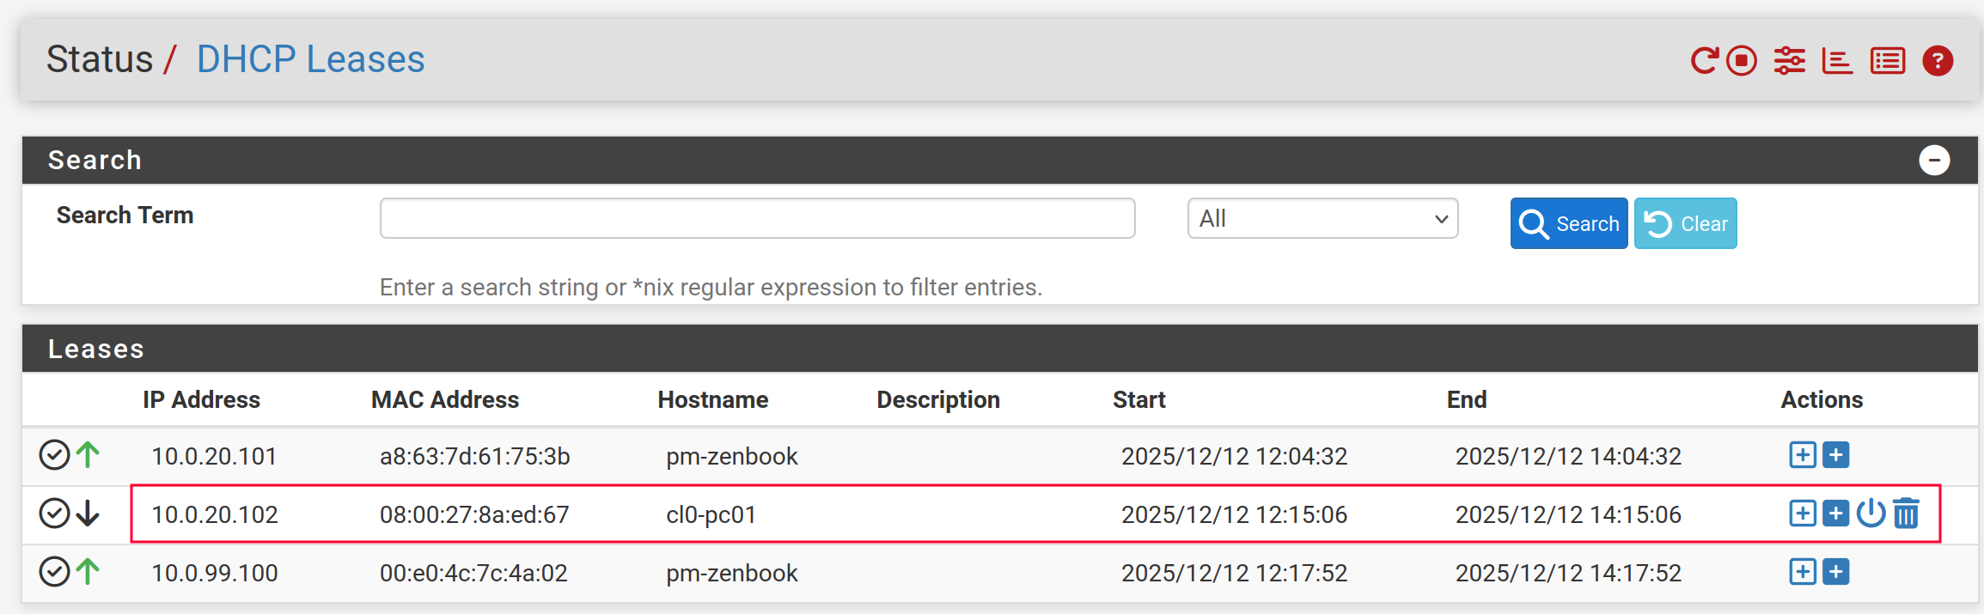
Task: Click the Hostname column header
Action: tap(712, 399)
